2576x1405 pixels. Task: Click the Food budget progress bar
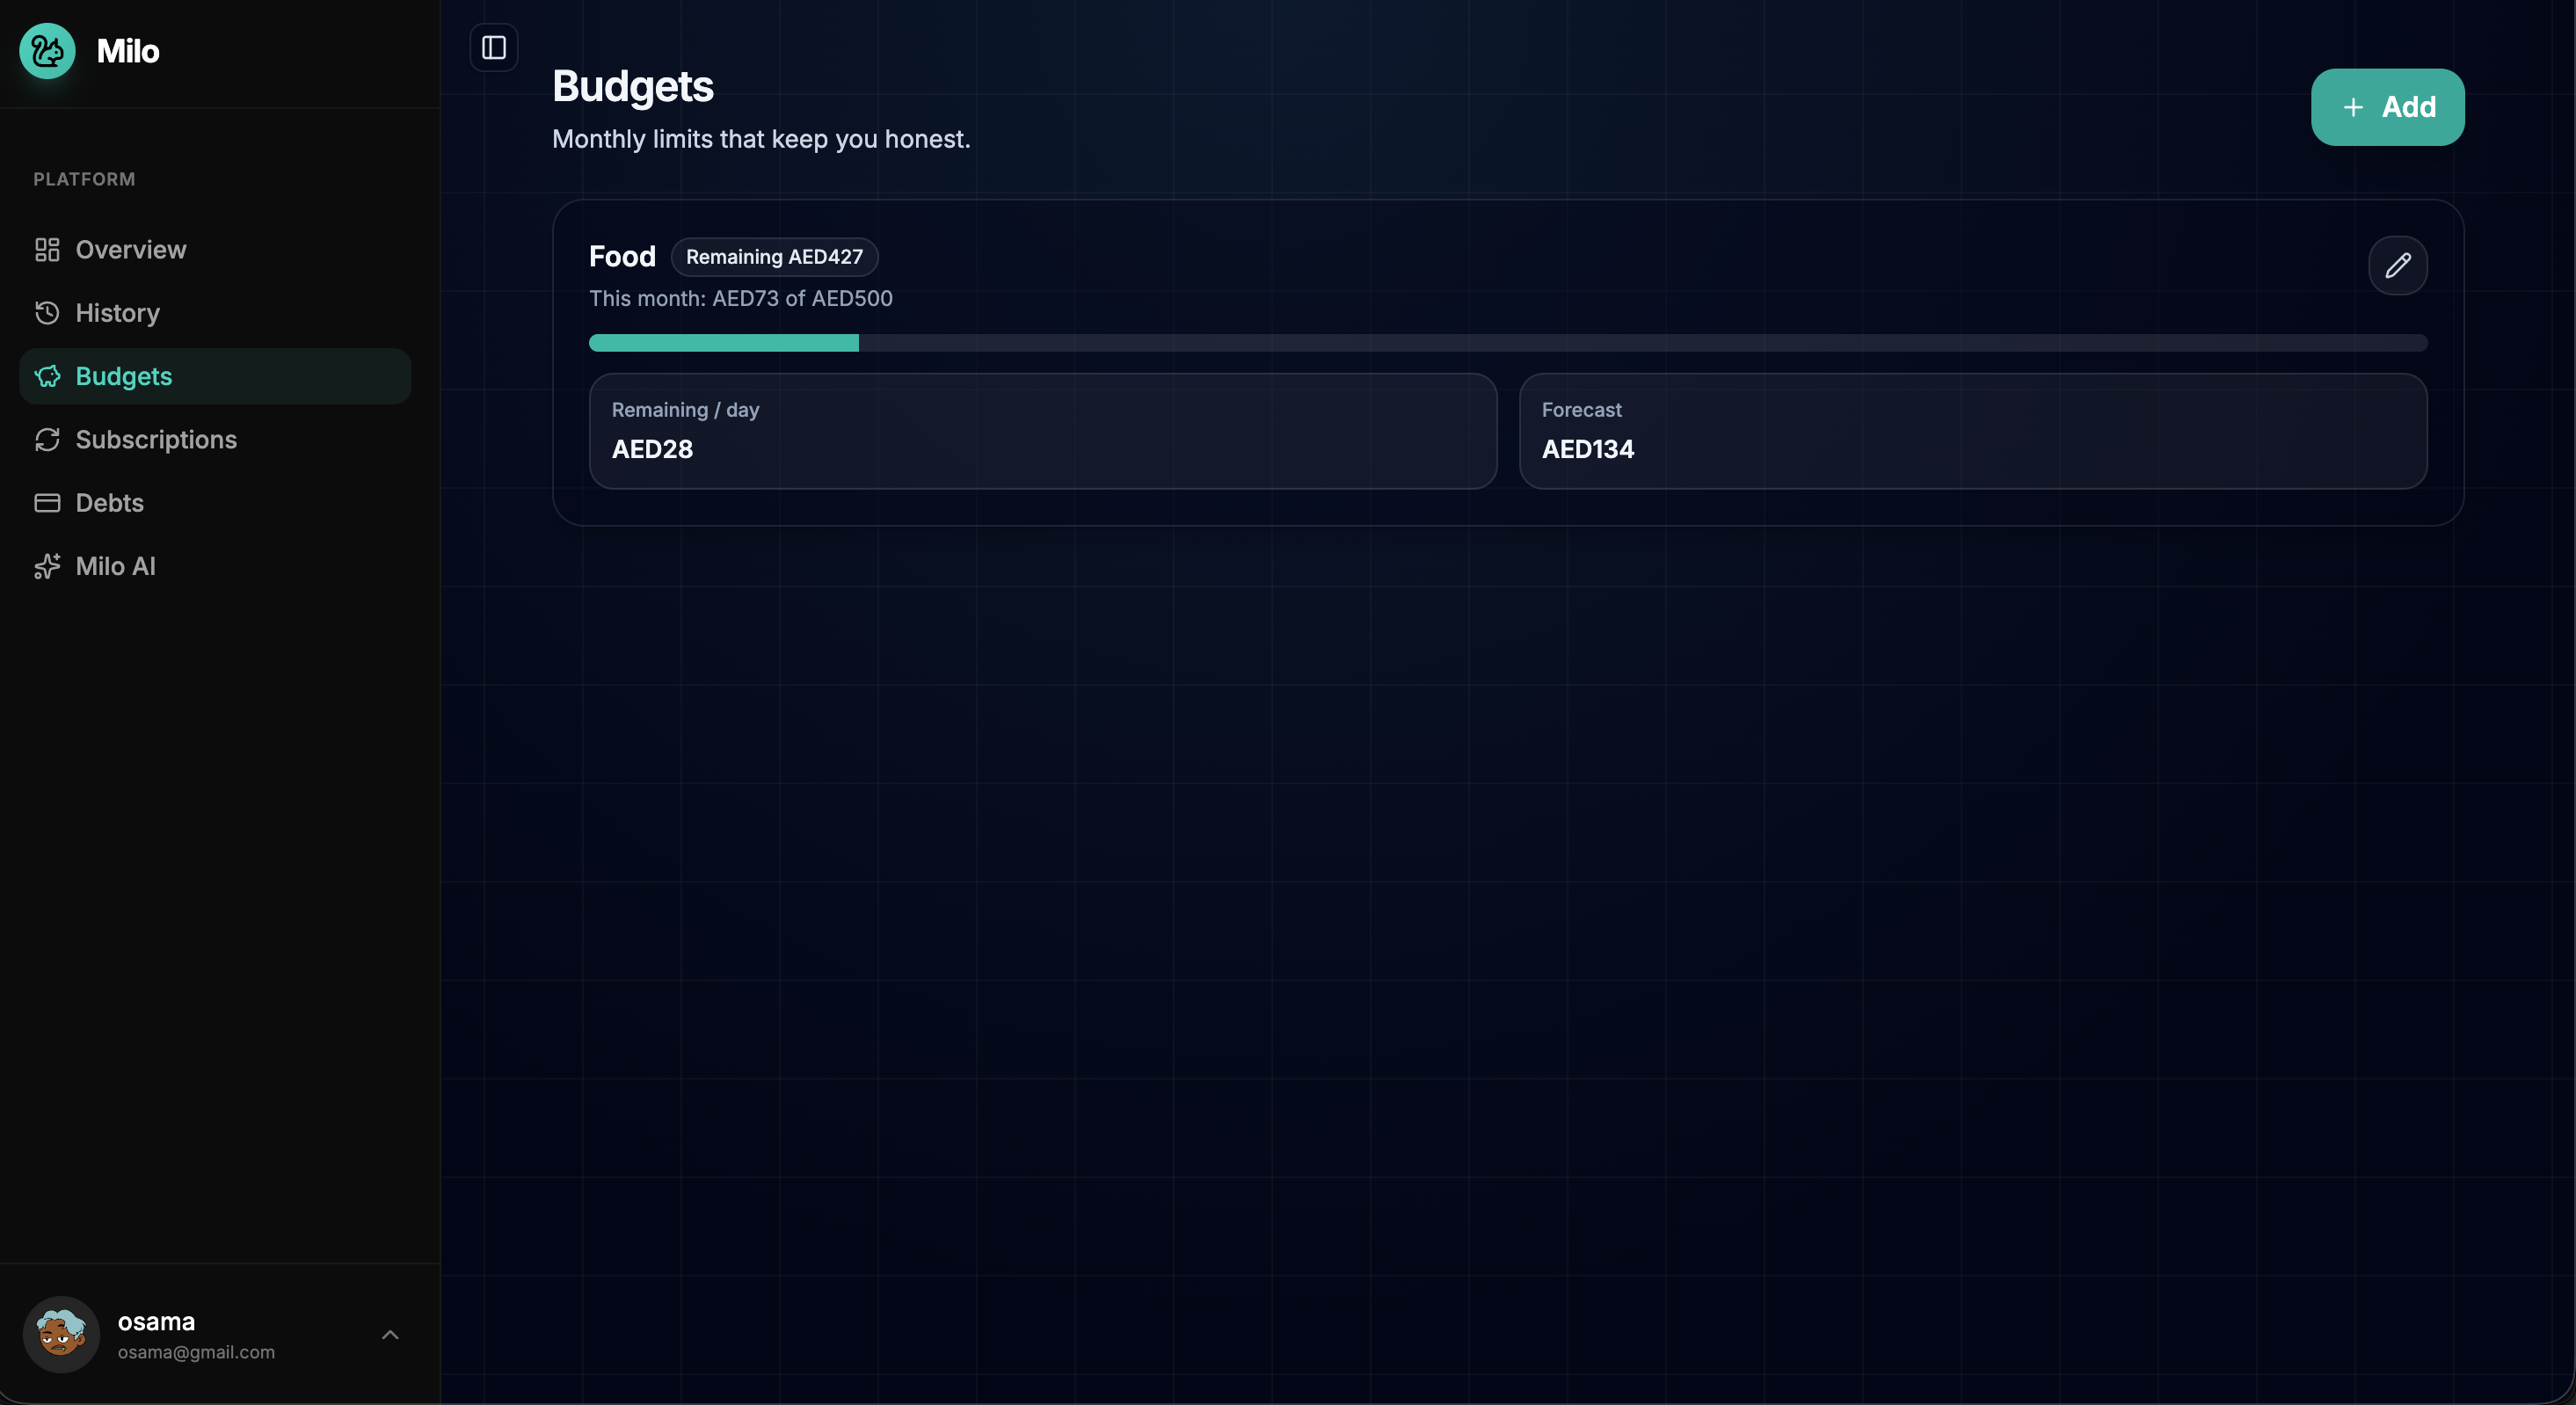coord(1507,343)
